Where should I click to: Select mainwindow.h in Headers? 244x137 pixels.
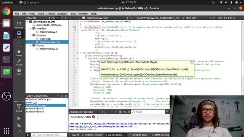tap(48, 32)
